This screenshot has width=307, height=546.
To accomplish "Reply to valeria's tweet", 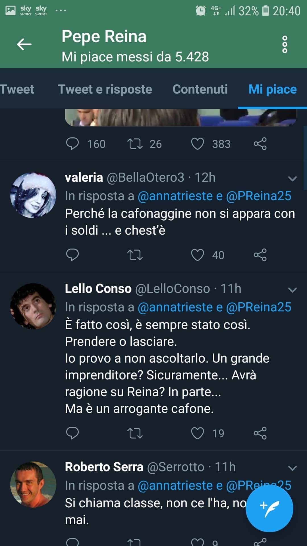I will click(72, 255).
